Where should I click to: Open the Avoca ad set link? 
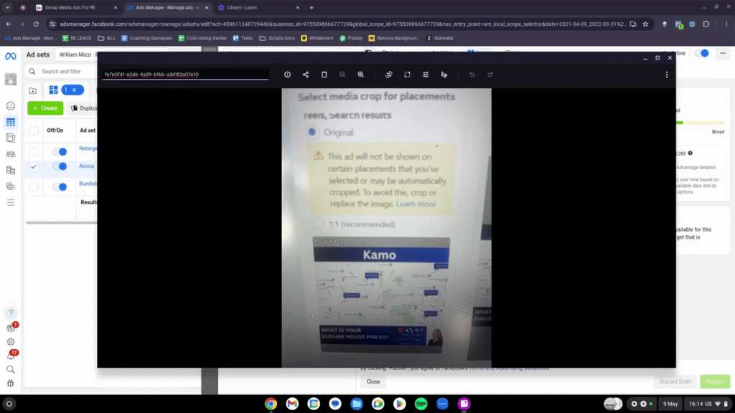(86, 166)
